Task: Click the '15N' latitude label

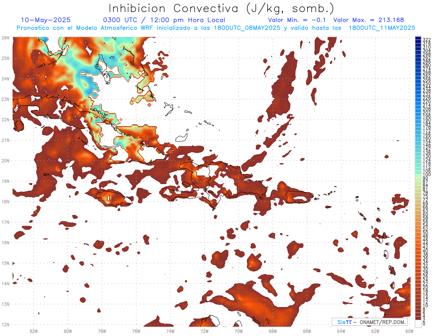Action: pyautogui.click(x=5, y=263)
